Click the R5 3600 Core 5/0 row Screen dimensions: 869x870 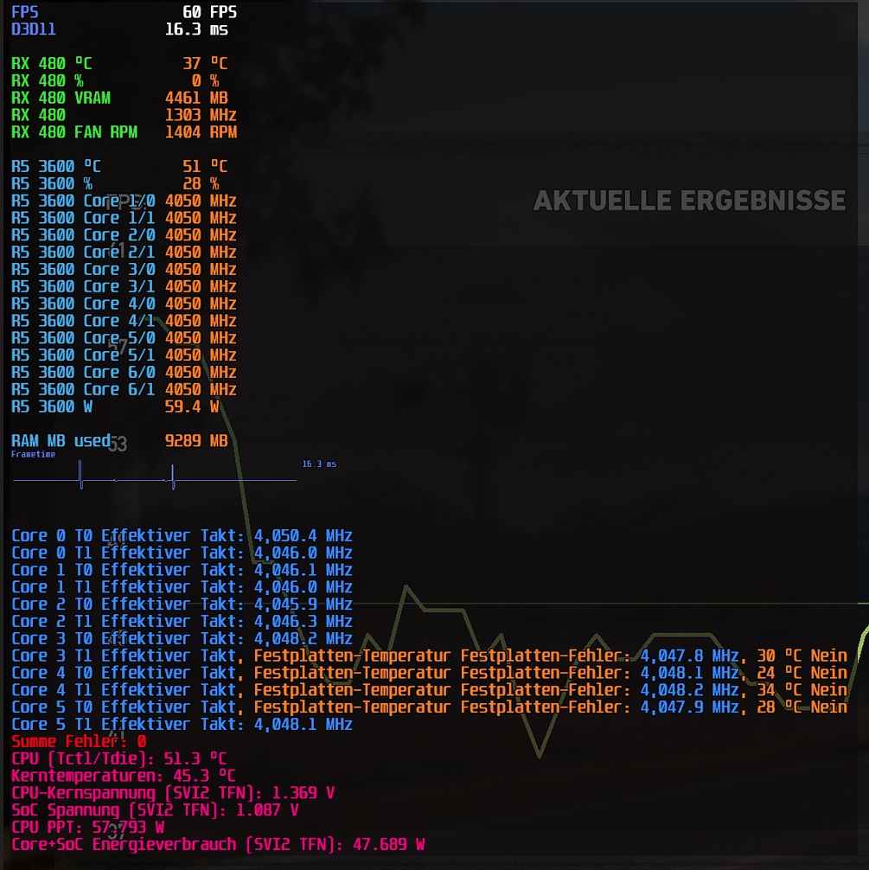coord(125,338)
